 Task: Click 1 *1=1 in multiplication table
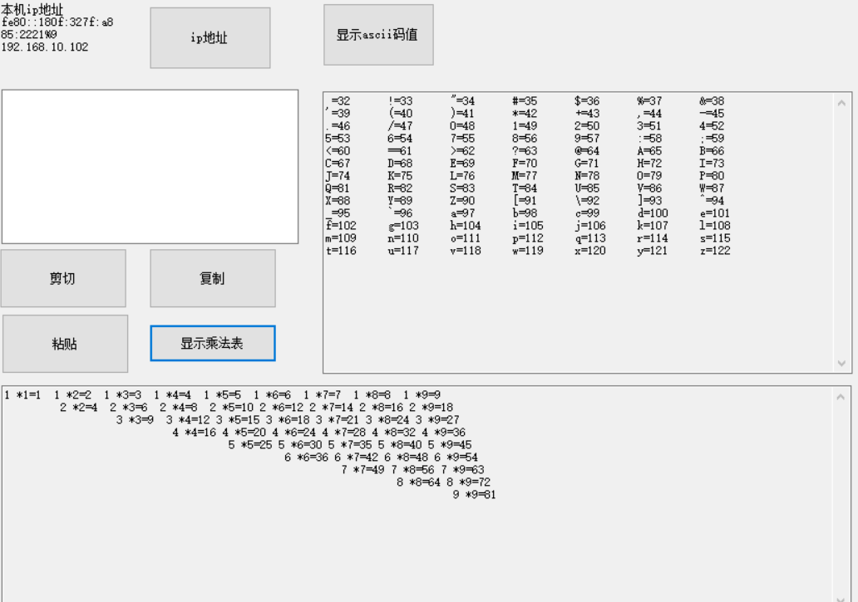click(22, 395)
